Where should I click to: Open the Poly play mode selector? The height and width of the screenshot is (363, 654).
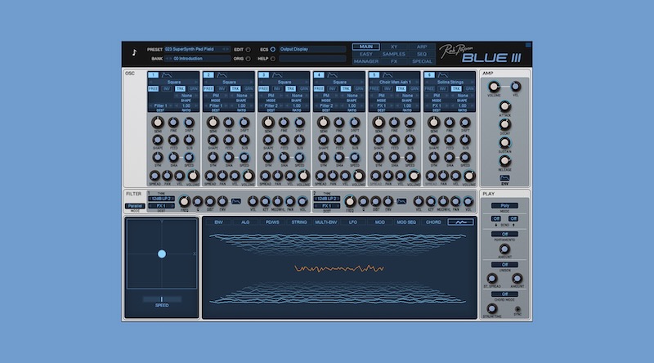[x=504, y=206]
